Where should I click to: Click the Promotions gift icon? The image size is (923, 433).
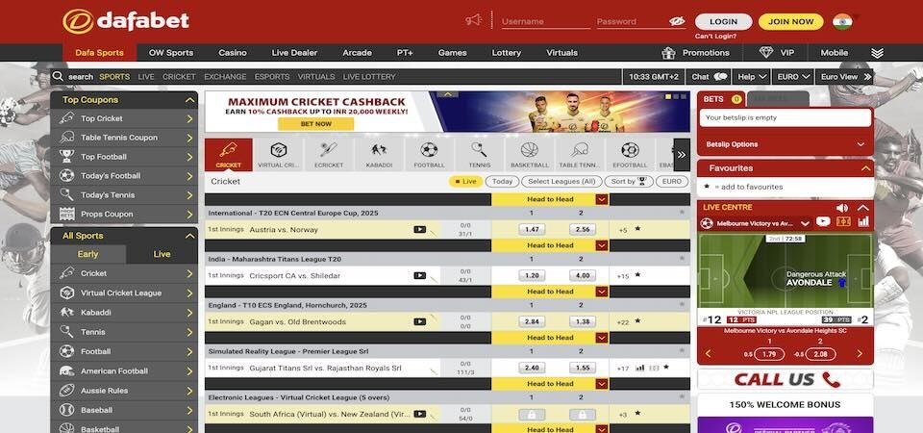(668, 52)
